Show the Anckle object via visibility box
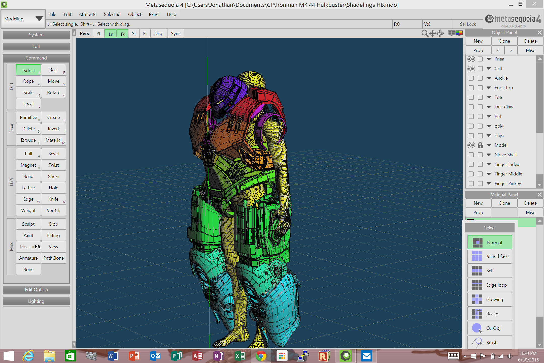 click(x=471, y=78)
